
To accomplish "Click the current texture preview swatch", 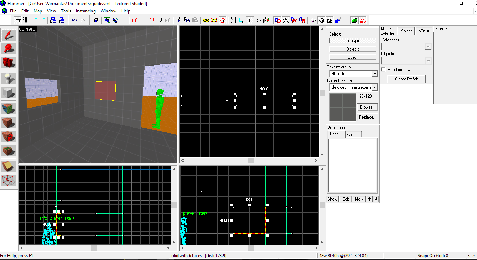I will tap(342, 107).
